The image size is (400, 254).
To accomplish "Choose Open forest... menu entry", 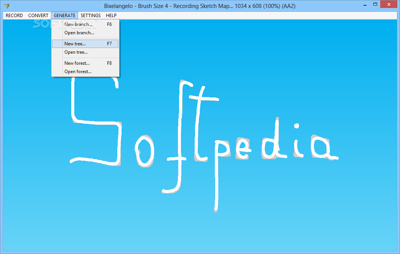I will coord(85,72).
